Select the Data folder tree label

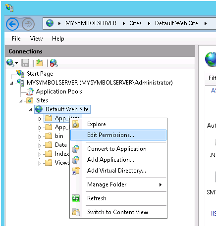pos(61,145)
